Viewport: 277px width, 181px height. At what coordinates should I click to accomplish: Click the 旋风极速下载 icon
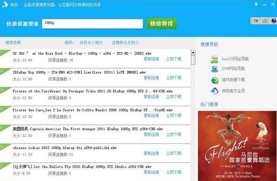click(x=215, y=80)
